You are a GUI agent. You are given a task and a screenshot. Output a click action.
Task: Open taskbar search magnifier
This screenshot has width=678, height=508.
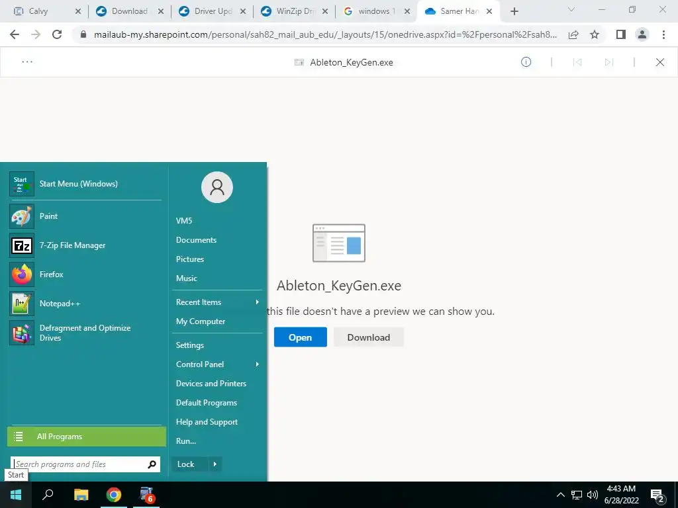point(48,495)
